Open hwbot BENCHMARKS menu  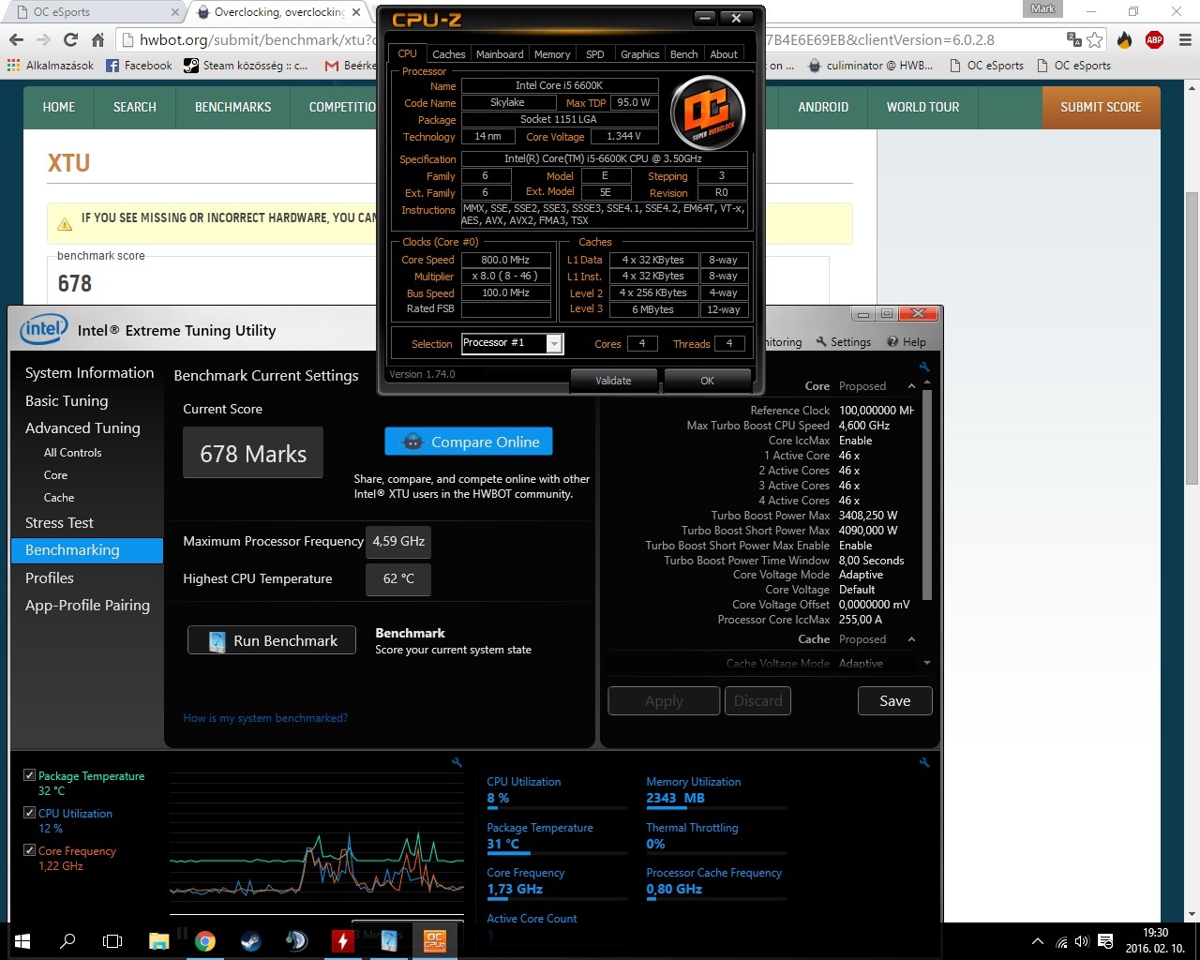pos(232,107)
